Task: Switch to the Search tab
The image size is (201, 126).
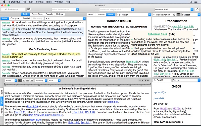Action: pos(49,14)
